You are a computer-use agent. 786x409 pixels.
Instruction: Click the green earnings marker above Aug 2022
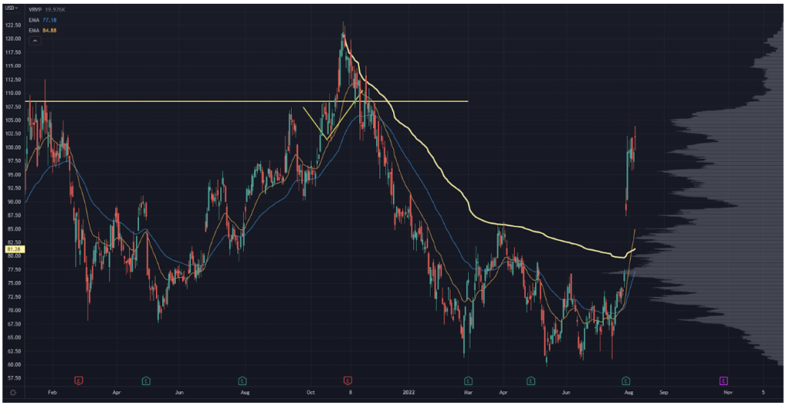coord(626,381)
